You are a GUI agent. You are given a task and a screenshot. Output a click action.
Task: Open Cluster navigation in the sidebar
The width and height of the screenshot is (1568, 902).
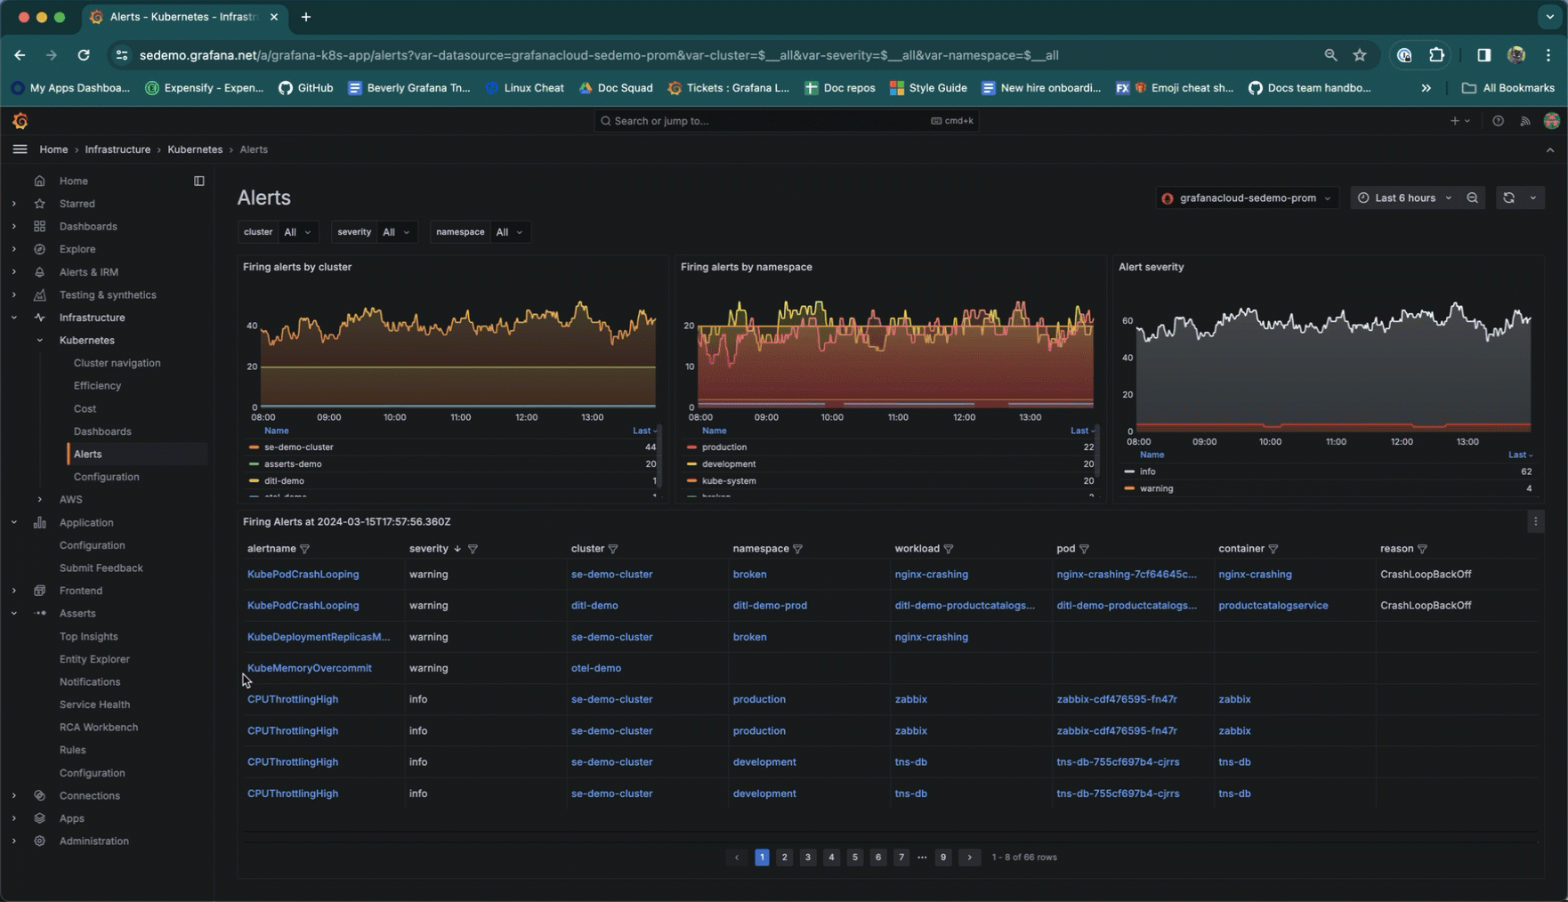[117, 363]
